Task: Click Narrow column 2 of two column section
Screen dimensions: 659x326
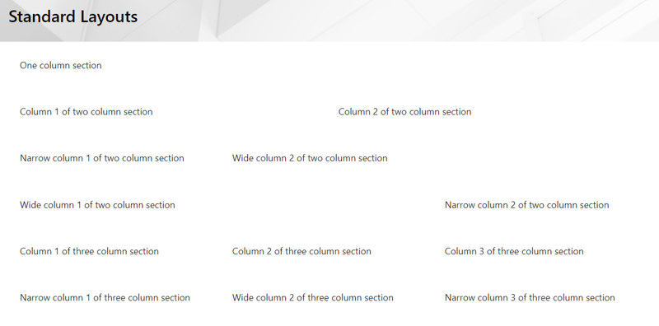Action: 526,205
